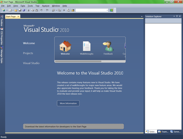
Task: Open the active documents list dropdown arrow
Action: pos(142,16)
